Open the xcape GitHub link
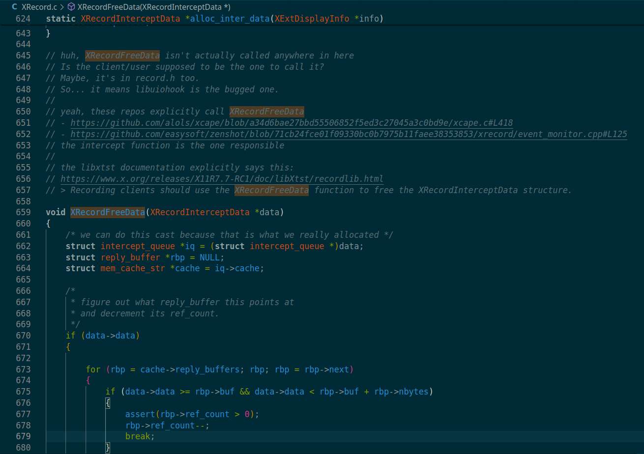 click(292, 123)
